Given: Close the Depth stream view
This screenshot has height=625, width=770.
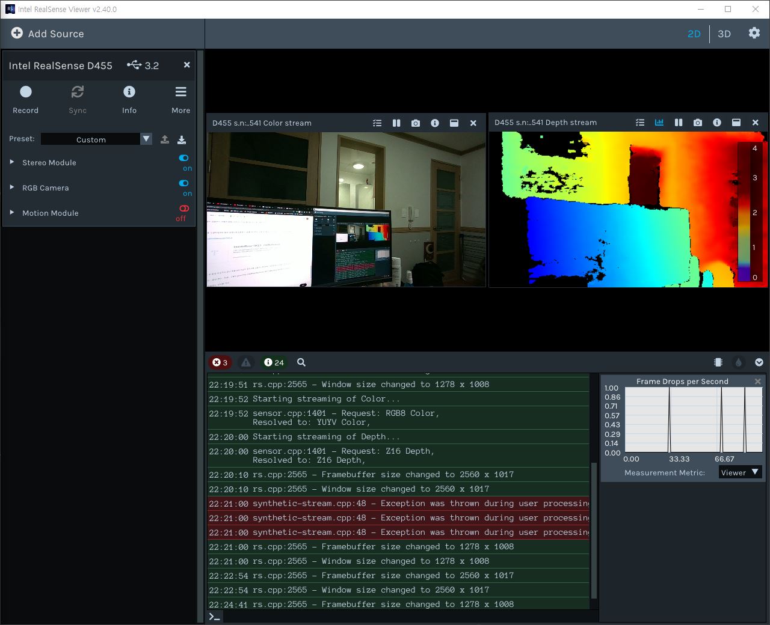Looking at the screenshot, I should 756,122.
